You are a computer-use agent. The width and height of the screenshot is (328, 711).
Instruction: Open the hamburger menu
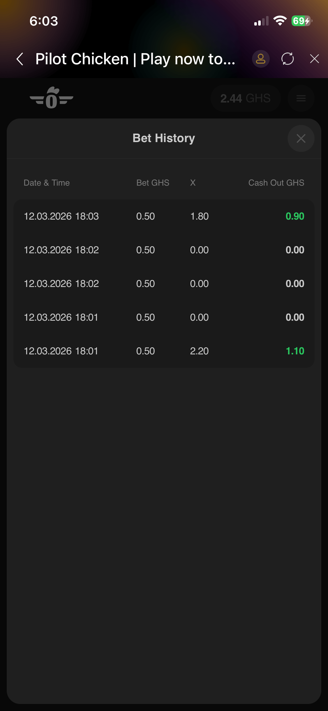pos(301,98)
